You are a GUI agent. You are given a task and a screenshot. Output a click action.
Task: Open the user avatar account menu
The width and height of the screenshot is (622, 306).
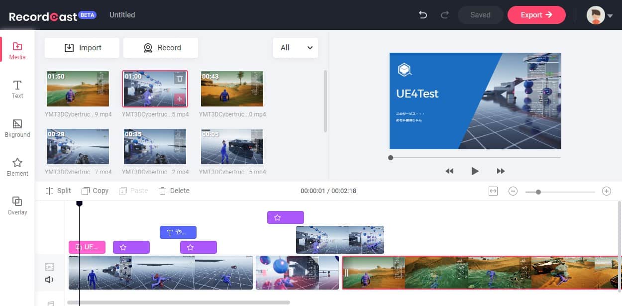click(x=599, y=15)
